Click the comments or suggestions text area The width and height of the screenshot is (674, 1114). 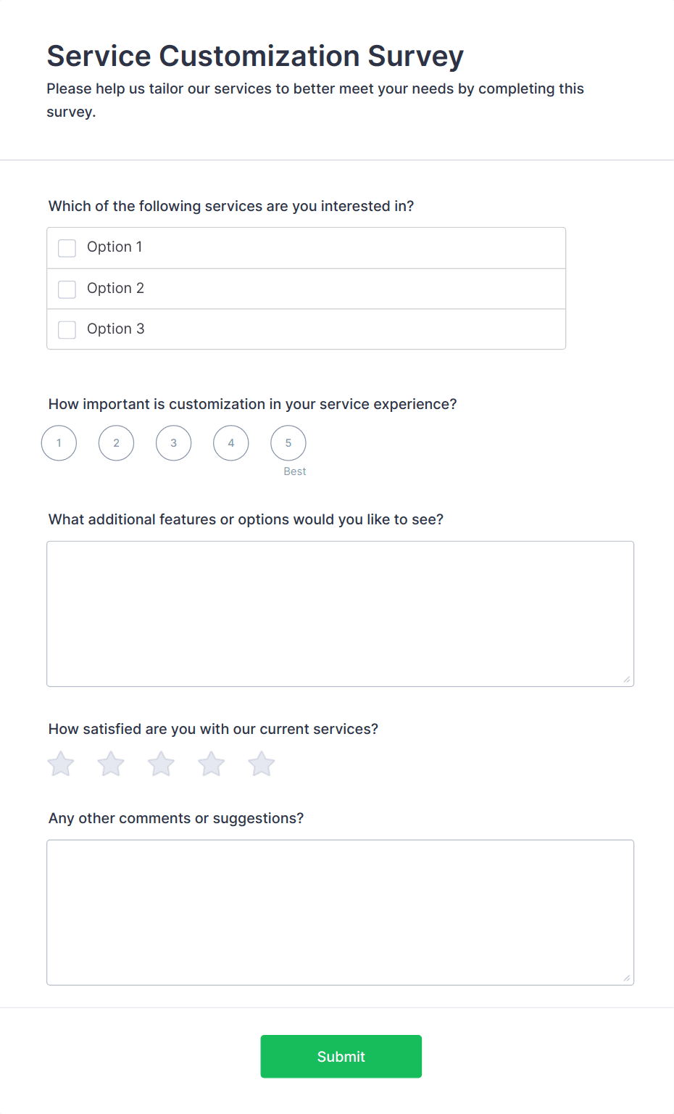tap(340, 912)
